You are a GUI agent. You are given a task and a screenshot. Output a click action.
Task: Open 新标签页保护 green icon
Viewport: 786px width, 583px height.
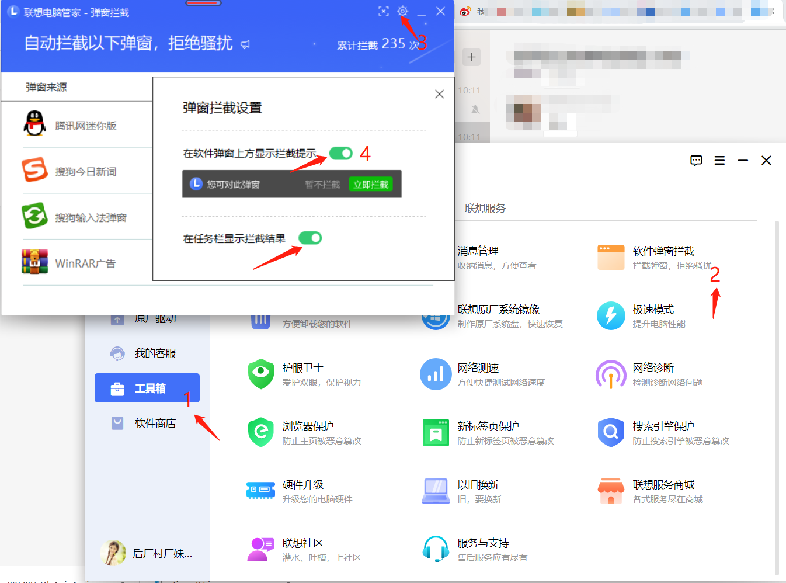pos(436,432)
